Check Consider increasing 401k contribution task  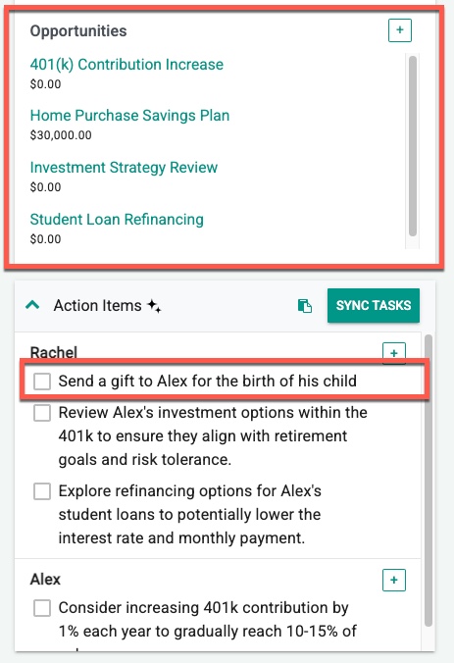(x=42, y=608)
